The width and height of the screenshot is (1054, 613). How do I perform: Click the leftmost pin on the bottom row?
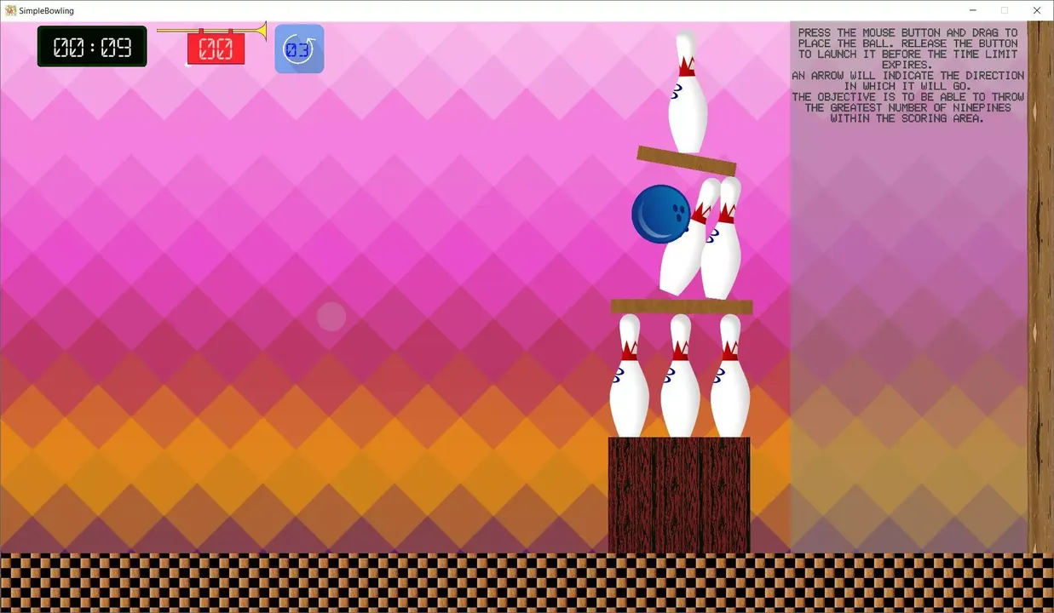(629, 375)
